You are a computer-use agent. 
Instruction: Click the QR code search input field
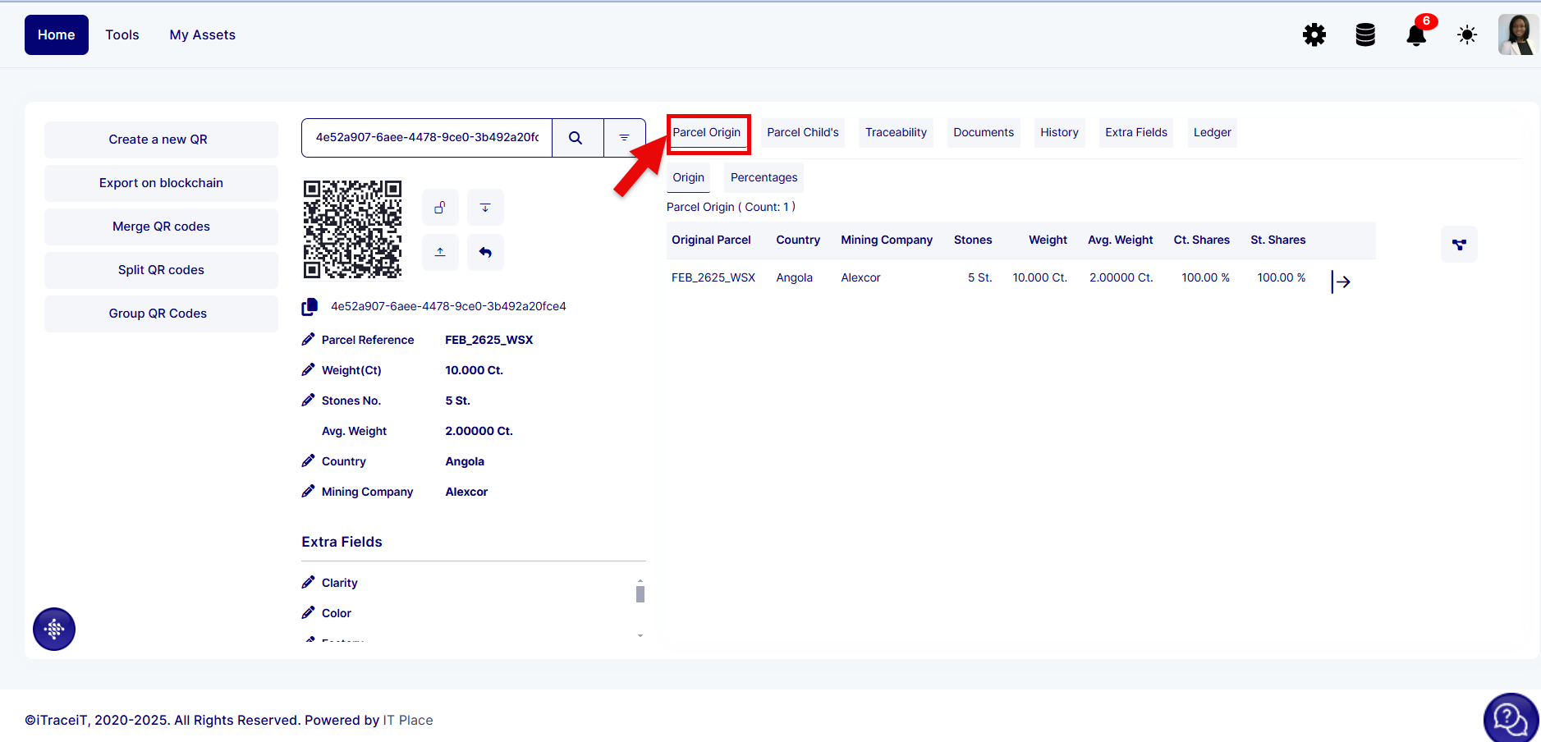[427, 138]
